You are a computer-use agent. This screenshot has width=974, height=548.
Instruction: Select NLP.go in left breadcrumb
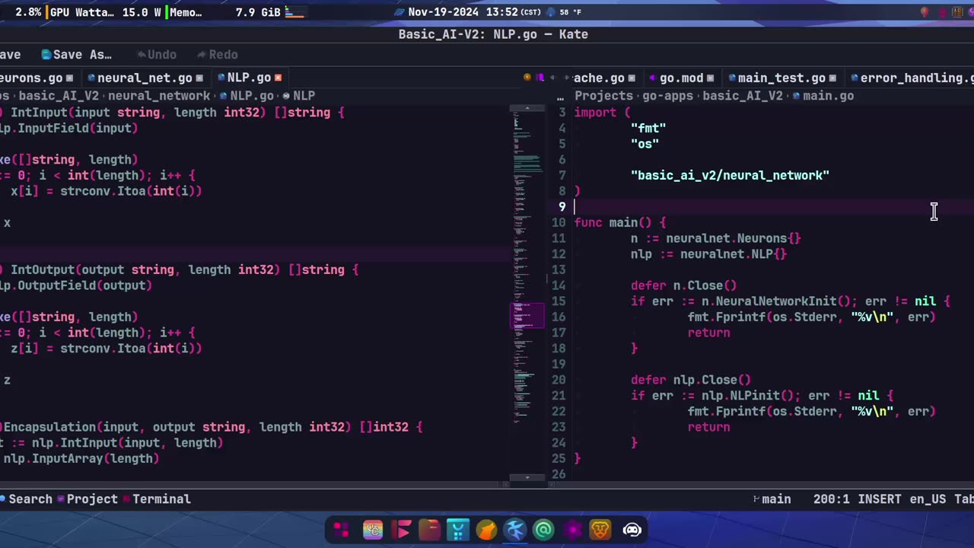tap(252, 96)
